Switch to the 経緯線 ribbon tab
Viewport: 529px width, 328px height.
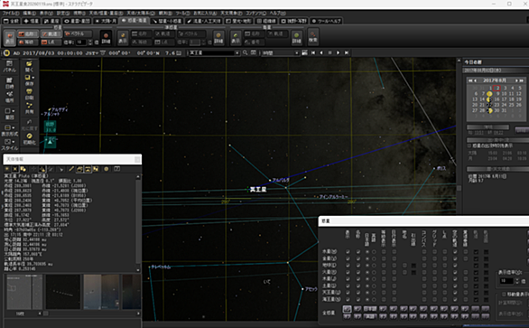tap(266, 21)
